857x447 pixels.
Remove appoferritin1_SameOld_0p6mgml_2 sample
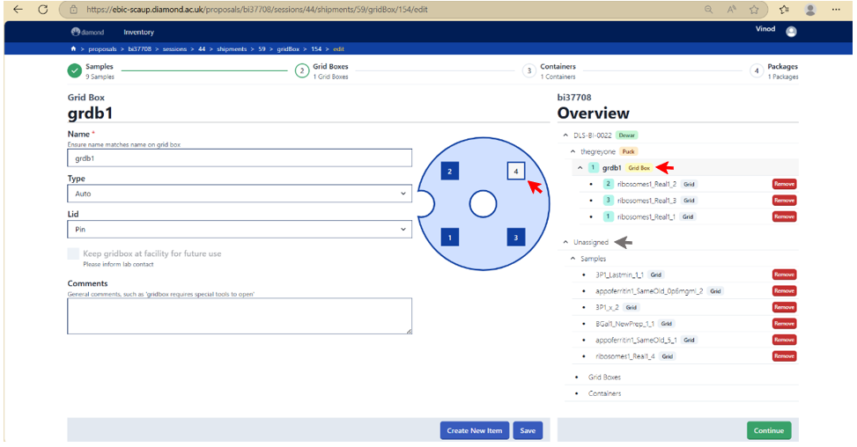pyautogui.click(x=784, y=291)
